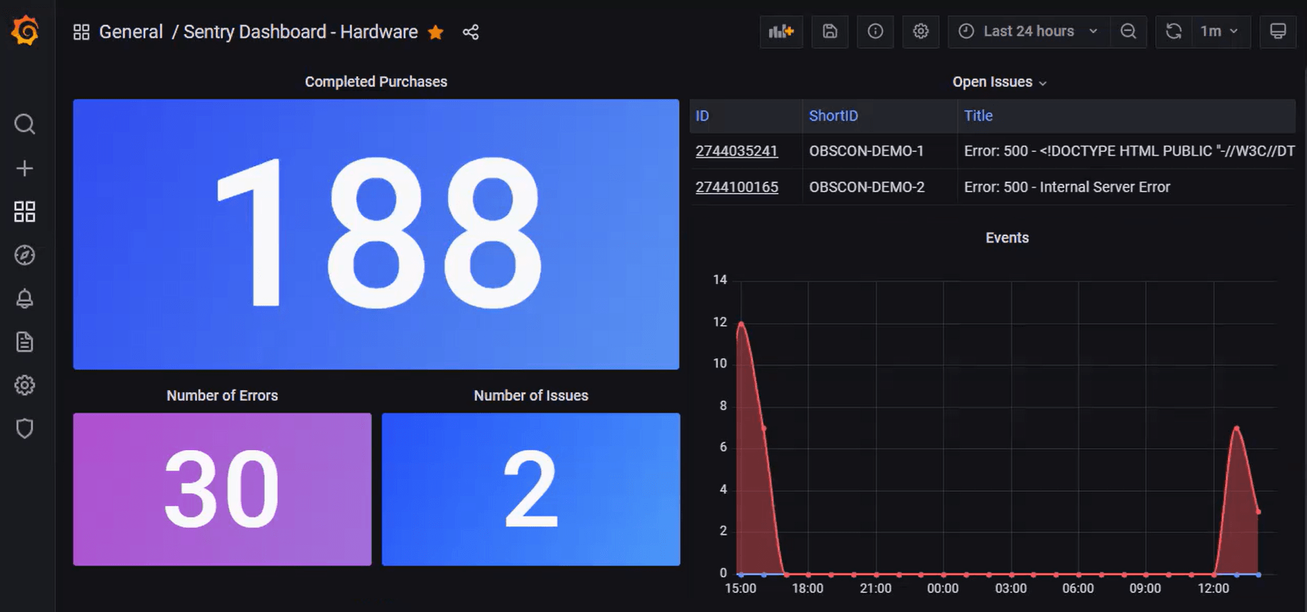Screen dimensions: 1307x612
Task: Open the Explore compass icon
Action: pos(25,255)
